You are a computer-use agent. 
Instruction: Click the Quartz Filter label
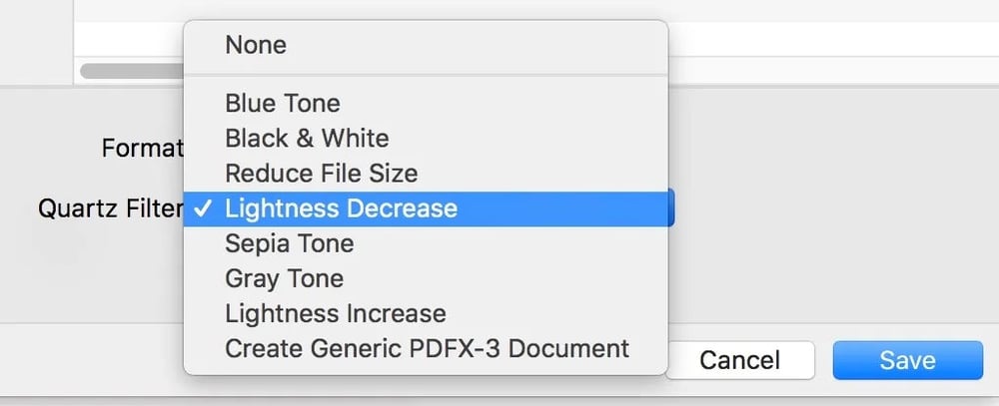110,208
